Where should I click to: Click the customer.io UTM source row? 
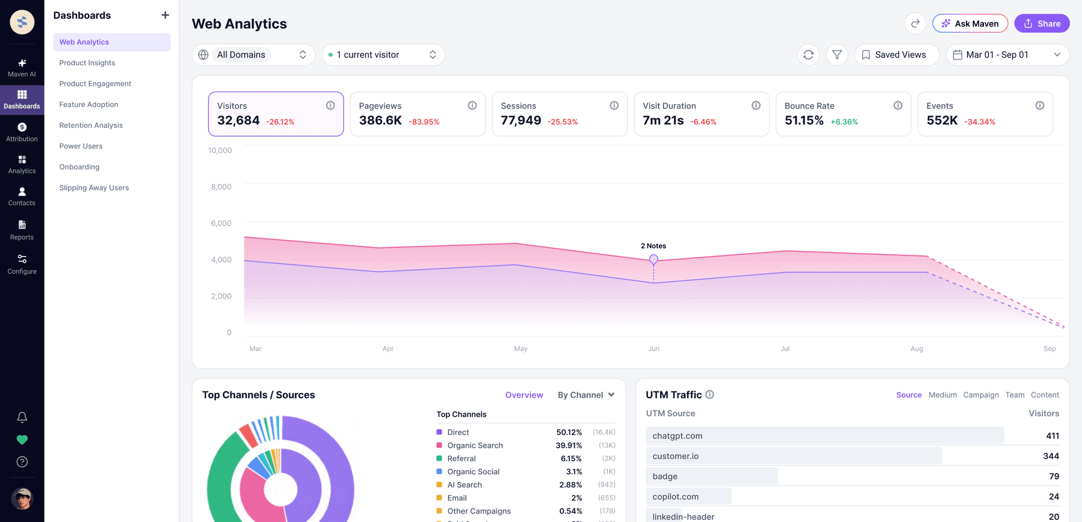click(853, 456)
